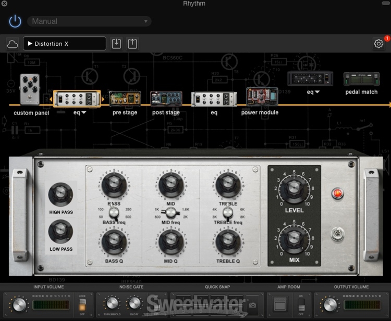
Task: Open the ToneCloud cloud icon
Action: (x=13, y=44)
